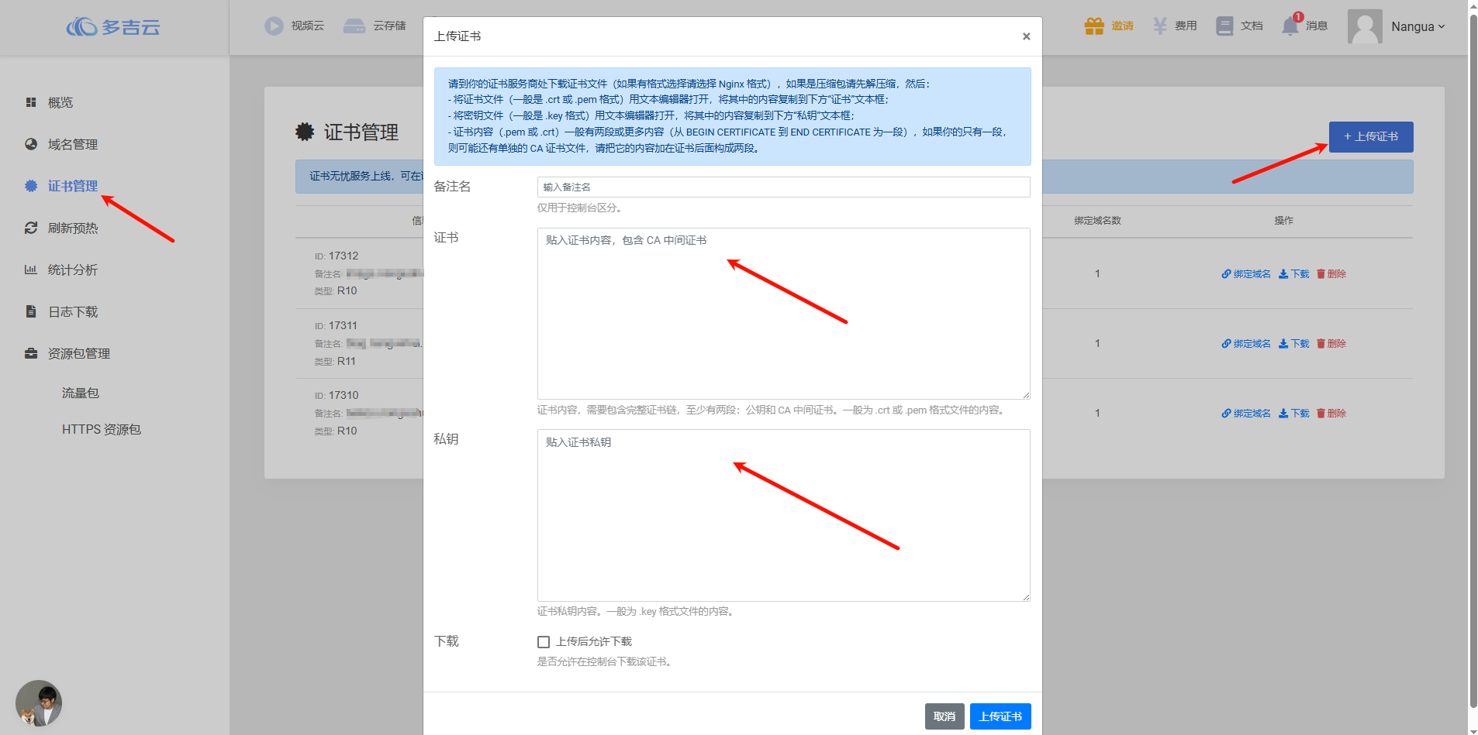Open the docs book icon
Viewport: 1478px width, 735px height.
click(1224, 26)
